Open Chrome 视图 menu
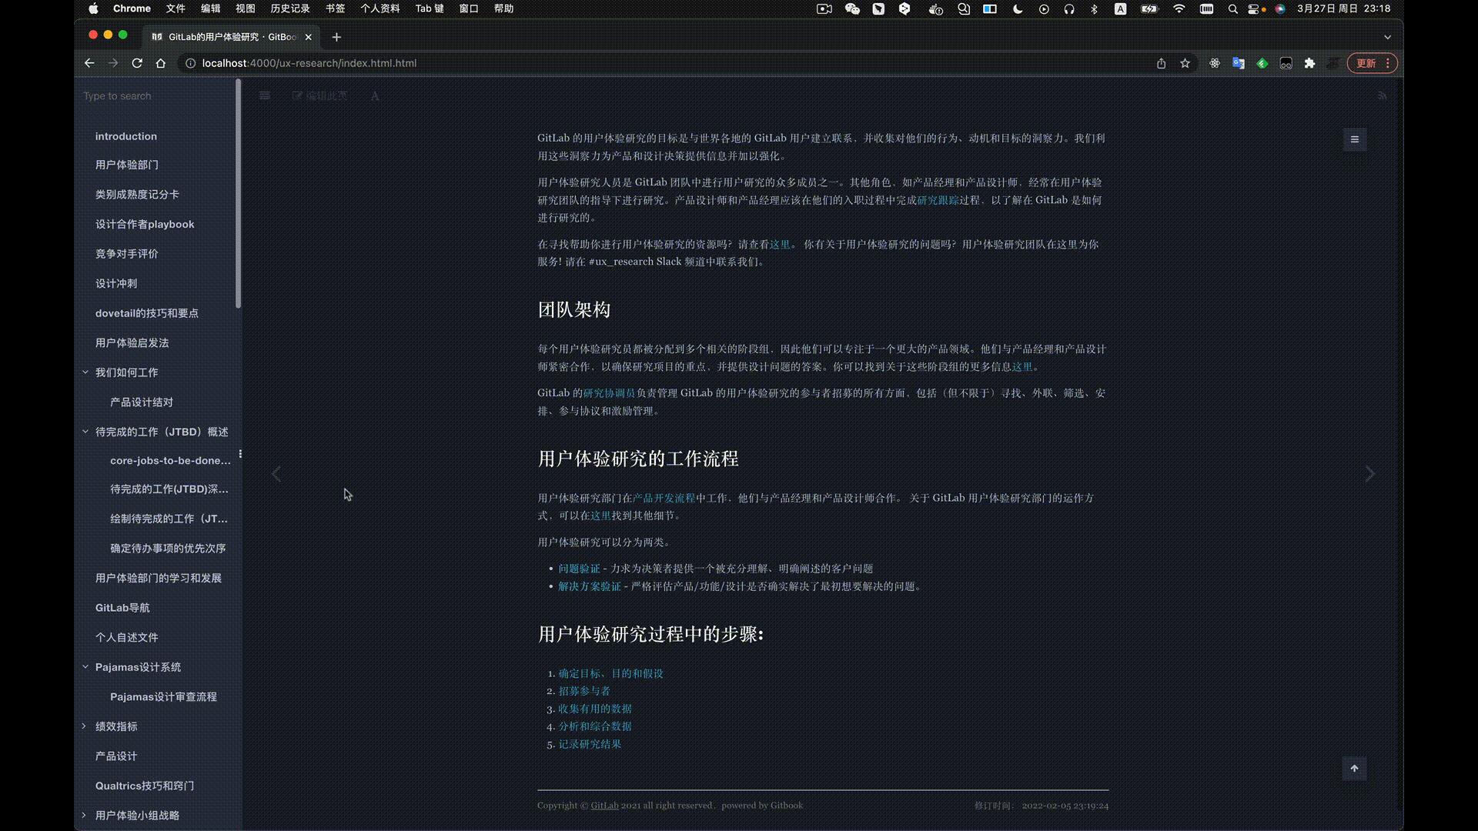The image size is (1478, 831). pos(245,8)
